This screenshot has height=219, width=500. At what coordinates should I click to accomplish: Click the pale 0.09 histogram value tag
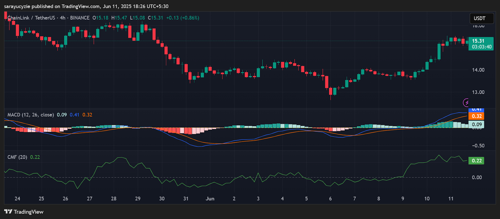pos(476,124)
